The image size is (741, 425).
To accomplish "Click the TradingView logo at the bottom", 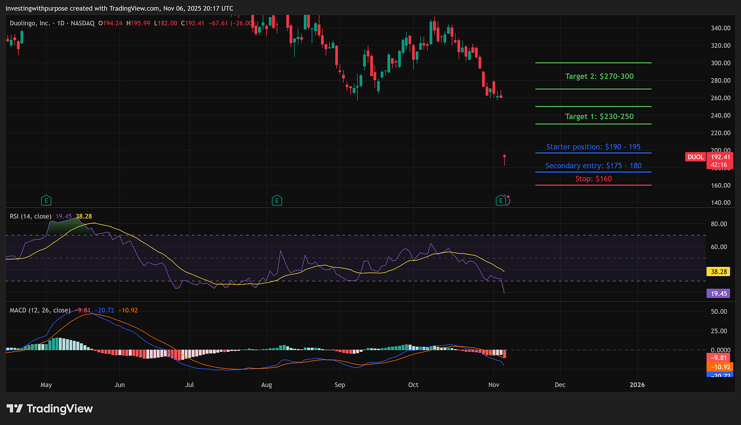I will coord(50,408).
